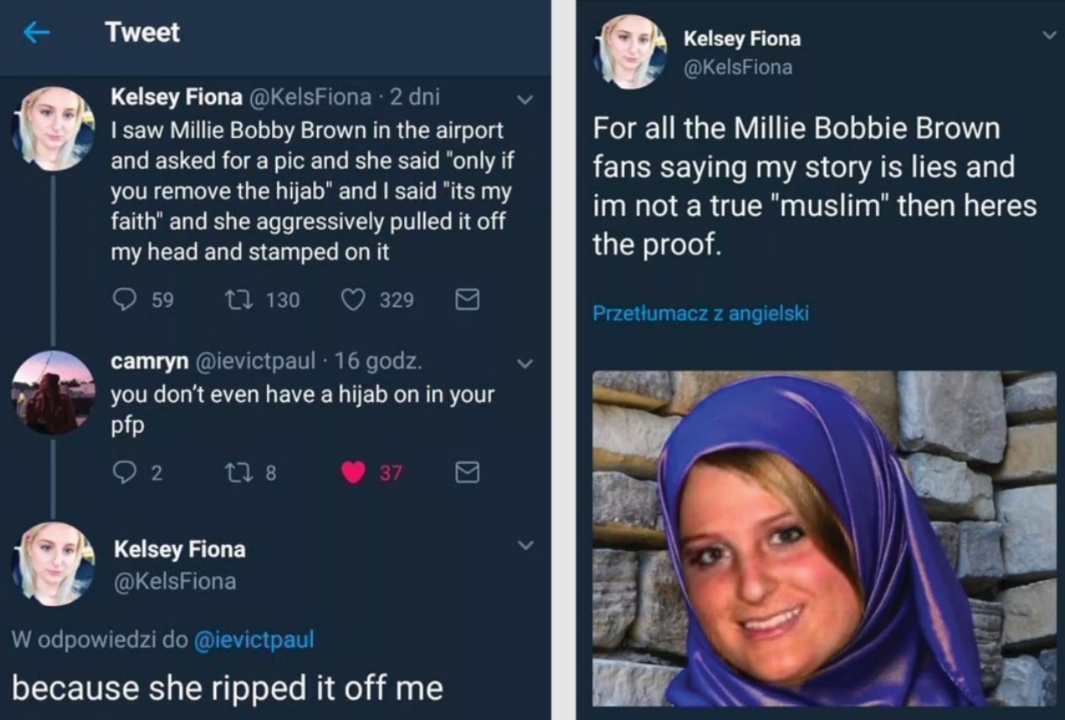
Task: Unlike camryn's tweet with the red heart
Action: pos(354,472)
